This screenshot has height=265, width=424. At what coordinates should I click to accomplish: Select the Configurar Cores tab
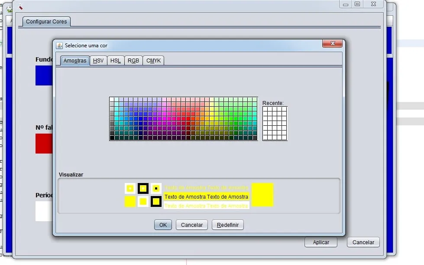tap(46, 22)
